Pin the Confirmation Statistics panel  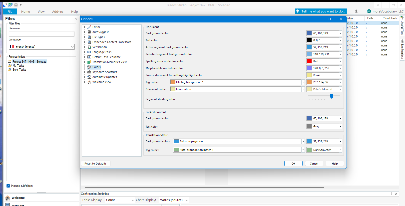click(391, 194)
